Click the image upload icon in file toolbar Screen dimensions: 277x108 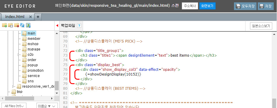click(x=28, y=25)
